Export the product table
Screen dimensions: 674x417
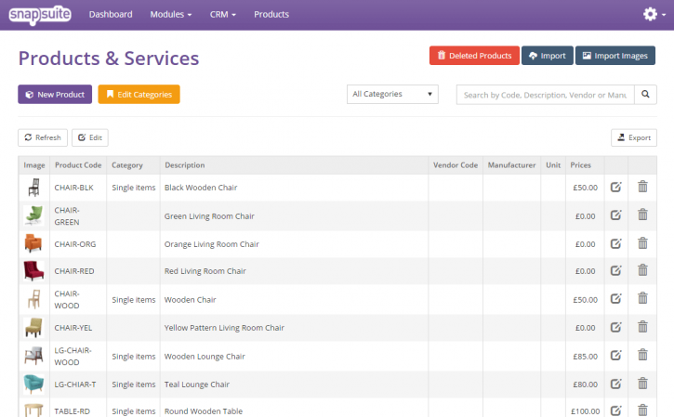(634, 137)
